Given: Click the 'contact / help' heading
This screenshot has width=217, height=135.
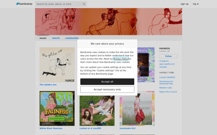Looking at the screenshot, I should (x=167, y=72).
